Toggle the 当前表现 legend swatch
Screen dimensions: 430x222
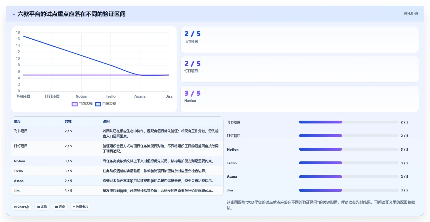75,104
